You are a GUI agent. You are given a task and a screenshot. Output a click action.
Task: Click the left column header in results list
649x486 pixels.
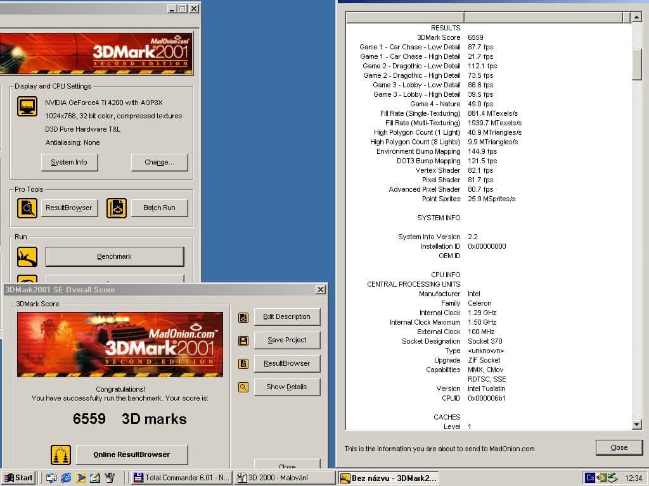[405, 17]
